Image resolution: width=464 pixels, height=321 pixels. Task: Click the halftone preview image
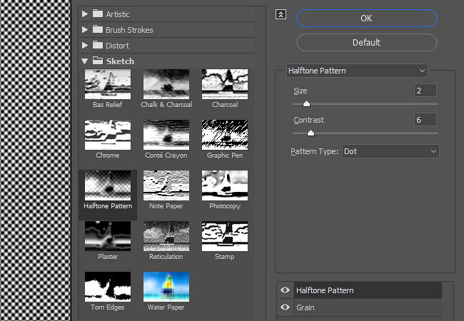coord(35,160)
